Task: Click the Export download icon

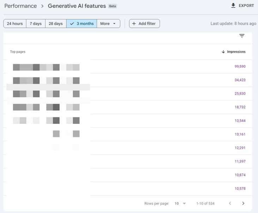Action: (233, 6)
